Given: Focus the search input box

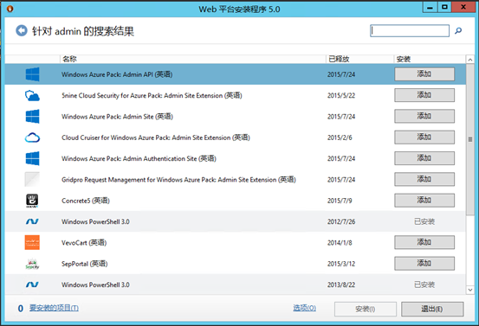Looking at the screenshot, I should [x=410, y=31].
